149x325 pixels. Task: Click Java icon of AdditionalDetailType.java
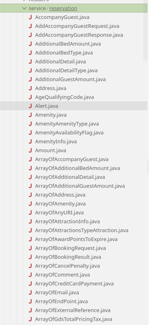point(30,71)
